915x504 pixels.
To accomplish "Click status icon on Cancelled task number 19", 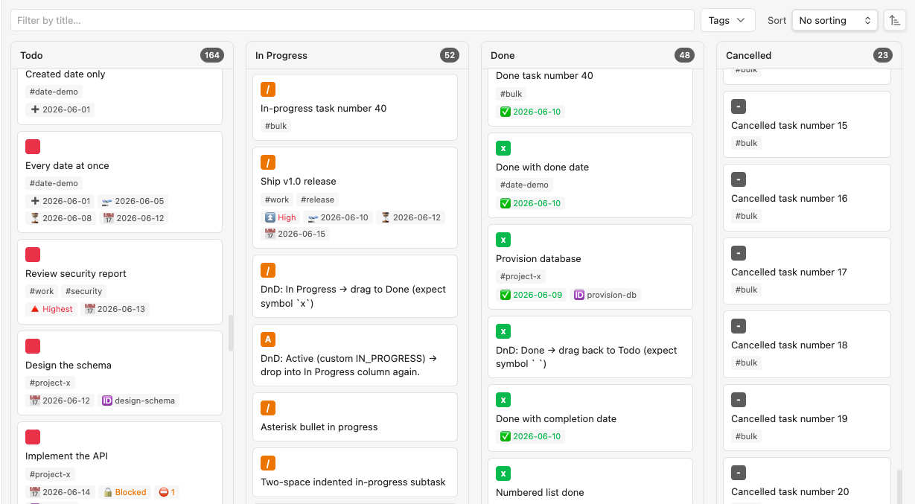I will tap(739, 400).
